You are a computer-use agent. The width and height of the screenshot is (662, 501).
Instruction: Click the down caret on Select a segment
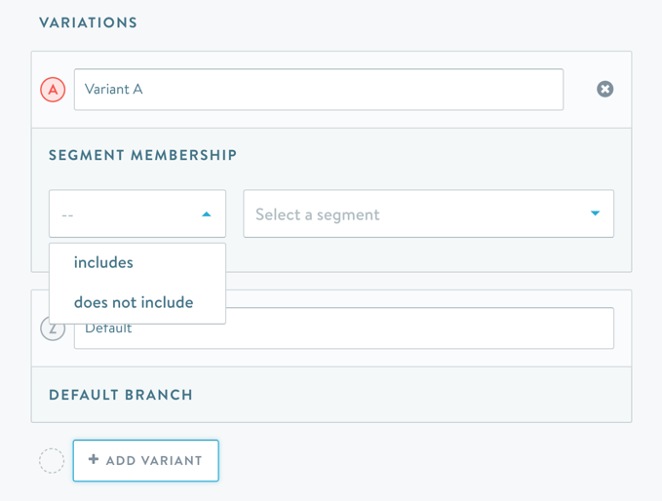[x=595, y=214]
